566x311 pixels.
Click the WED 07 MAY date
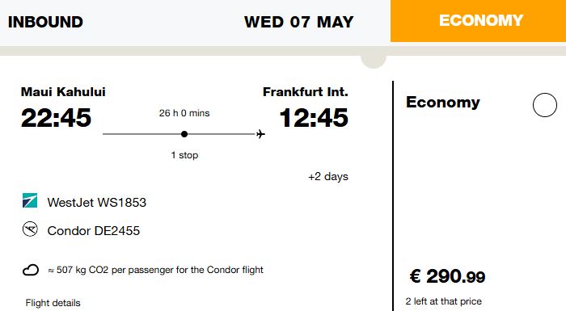click(x=299, y=22)
